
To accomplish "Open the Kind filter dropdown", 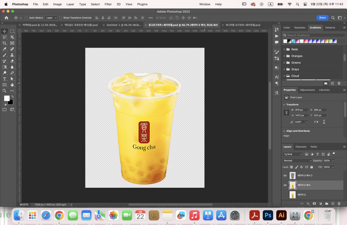I will pos(292,154).
